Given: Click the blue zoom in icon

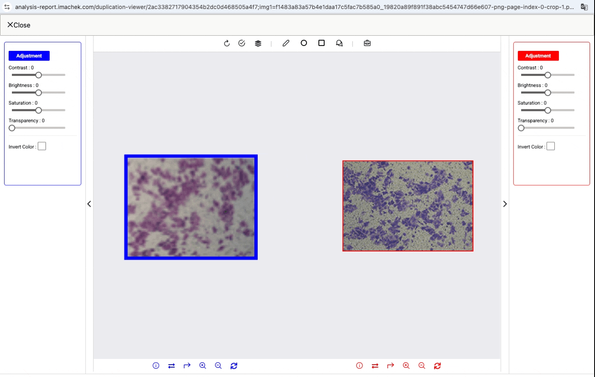Looking at the screenshot, I should (x=203, y=366).
